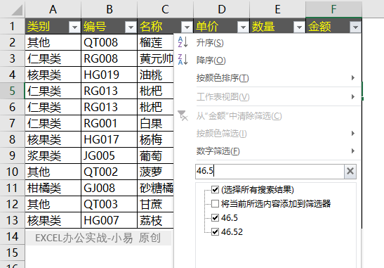Click cell 白果 in column C
Viewport: 384px width, 268px height.
click(156, 123)
